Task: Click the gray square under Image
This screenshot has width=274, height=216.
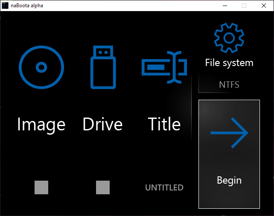Action: pyautogui.click(x=41, y=187)
